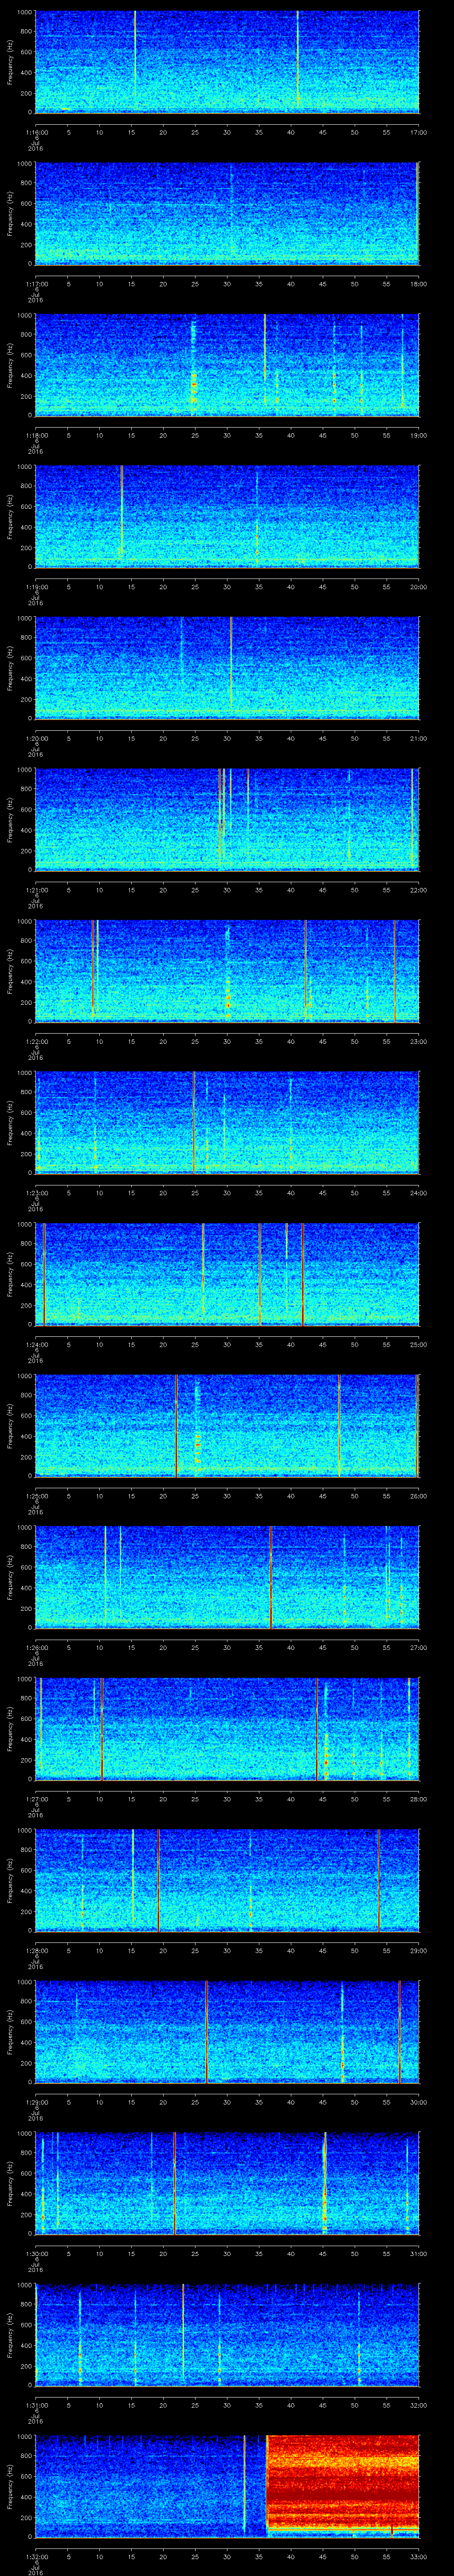Click the 22:00 end-of-axis label

point(419,890)
